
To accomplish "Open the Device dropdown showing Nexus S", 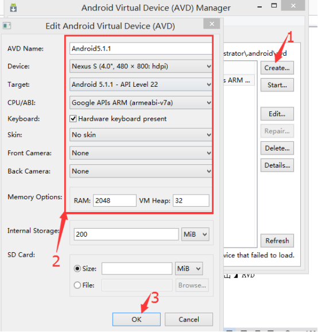I will point(141,66).
